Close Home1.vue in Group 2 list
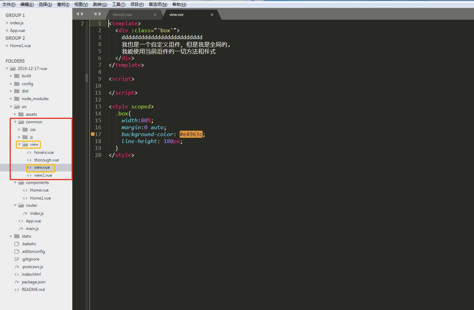Image resolution: width=474 pixels, height=310 pixels. (7, 46)
